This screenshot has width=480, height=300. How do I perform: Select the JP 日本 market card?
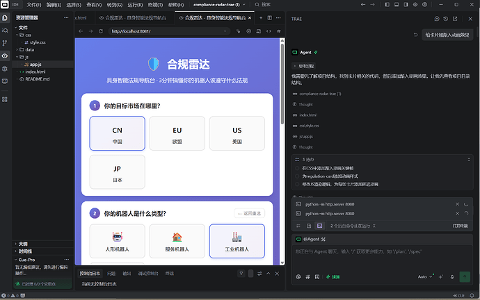pyautogui.click(x=118, y=172)
